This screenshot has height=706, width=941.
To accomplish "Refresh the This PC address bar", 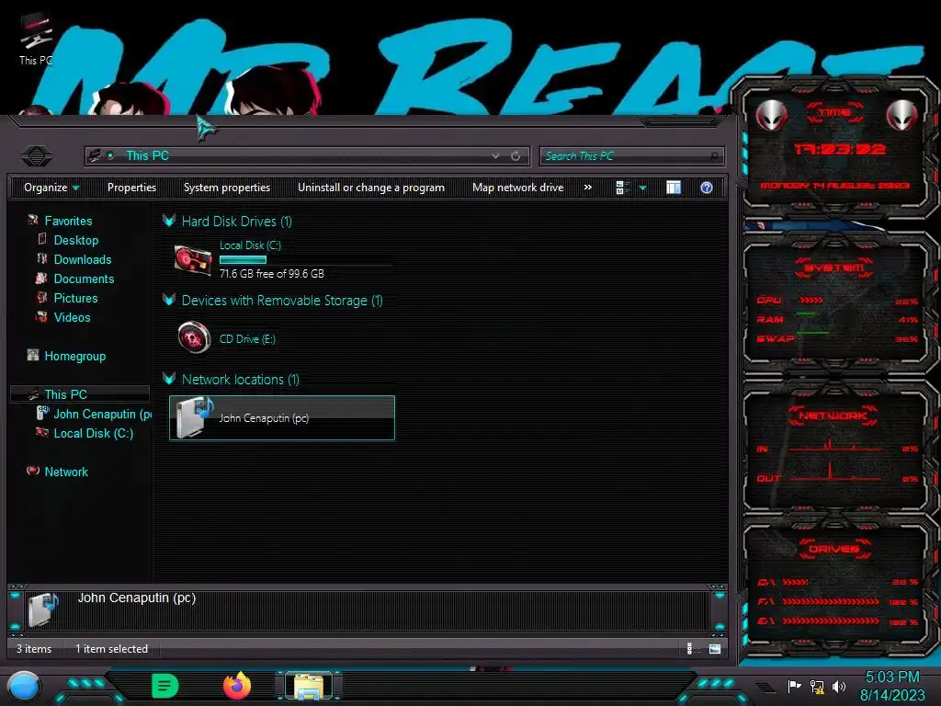I will click(516, 156).
